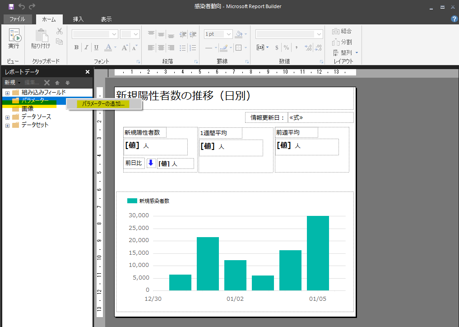Click the currency dollar format icon
459x327 pixels.
[x=276, y=47]
